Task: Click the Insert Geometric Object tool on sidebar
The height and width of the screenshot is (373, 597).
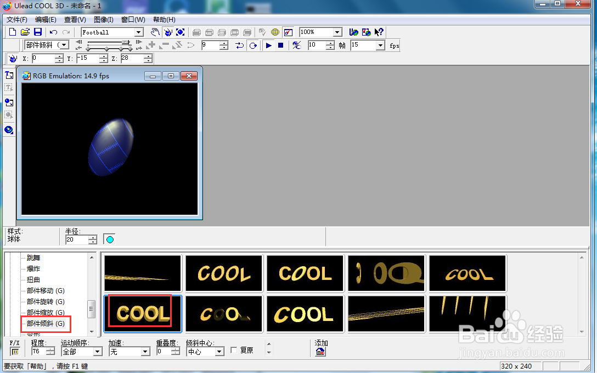Action: (9, 130)
